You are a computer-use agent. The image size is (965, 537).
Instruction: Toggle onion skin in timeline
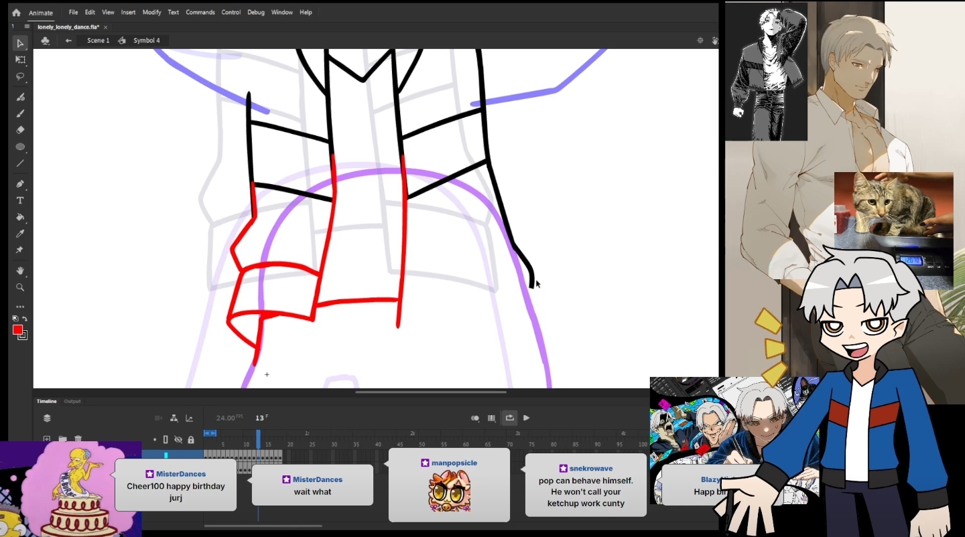pos(475,418)
